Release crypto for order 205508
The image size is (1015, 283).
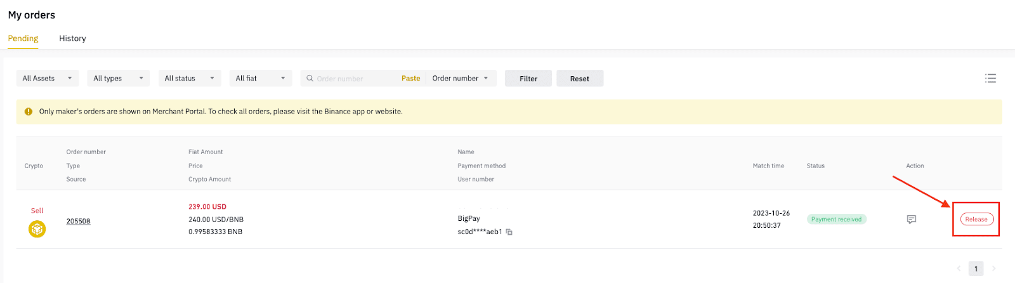[x=976, y=220]
